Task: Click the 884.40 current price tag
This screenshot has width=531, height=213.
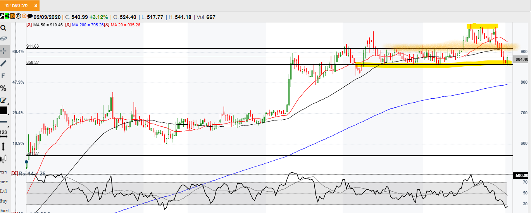Action: [522, 59]
